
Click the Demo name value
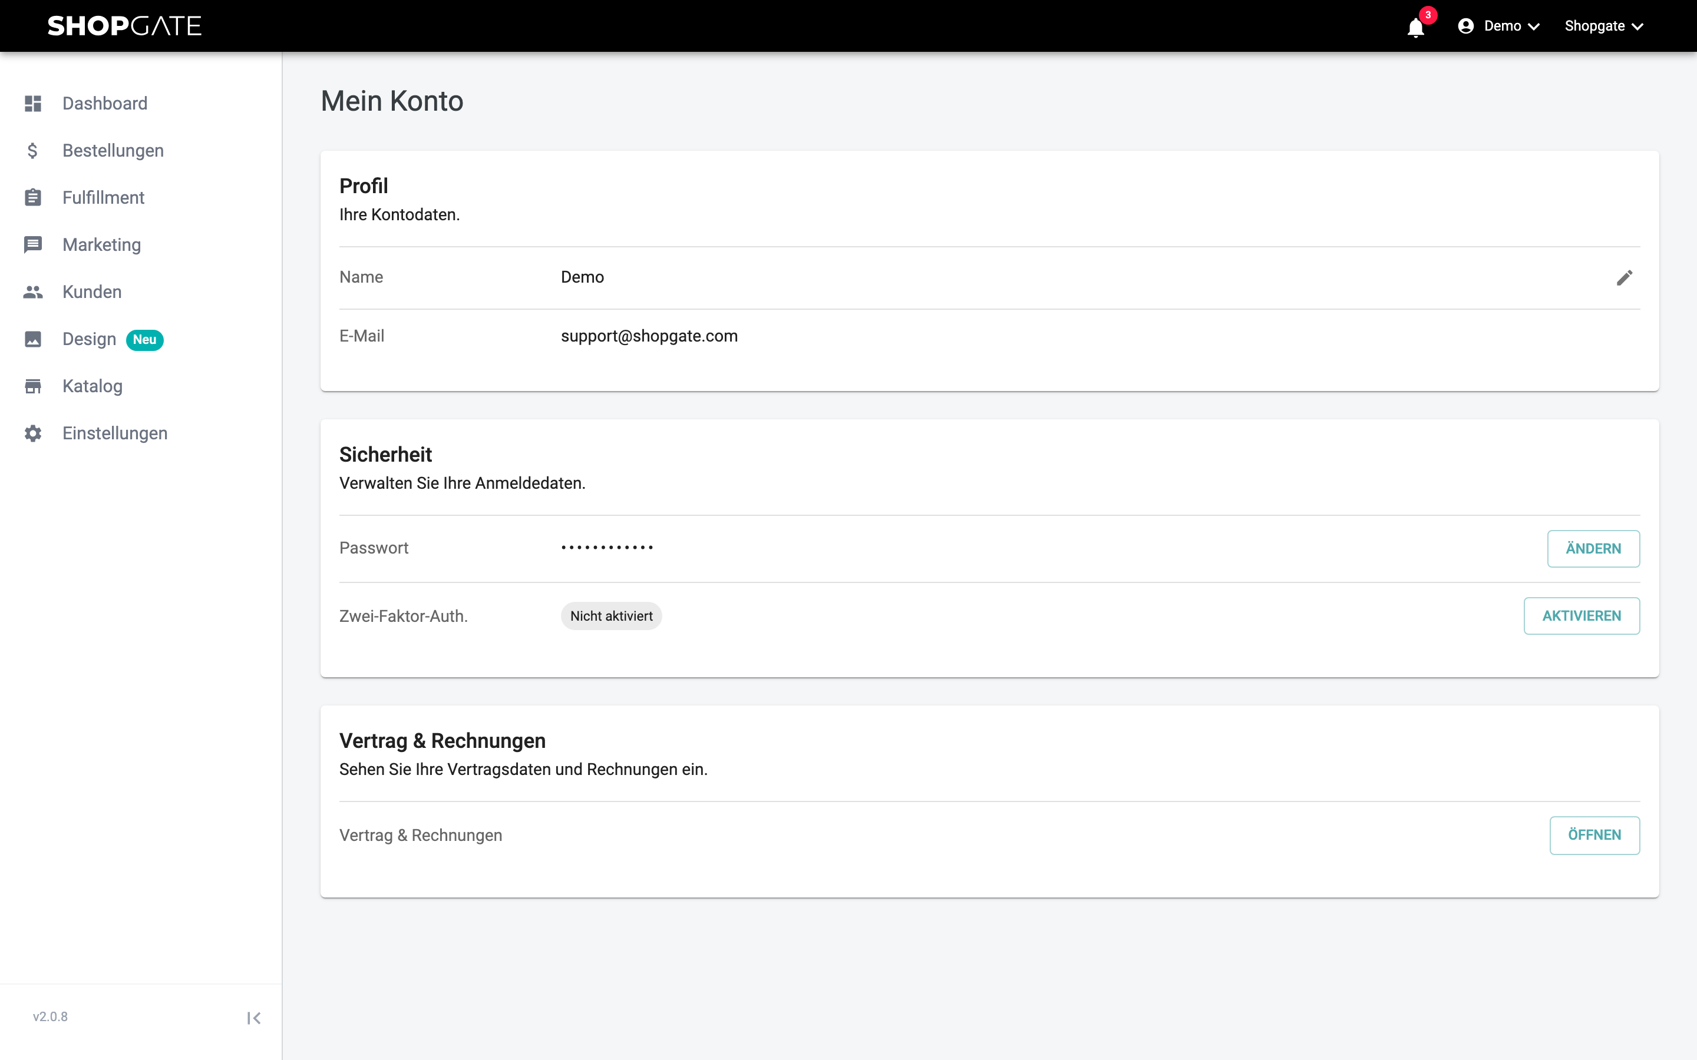(582, 277)
